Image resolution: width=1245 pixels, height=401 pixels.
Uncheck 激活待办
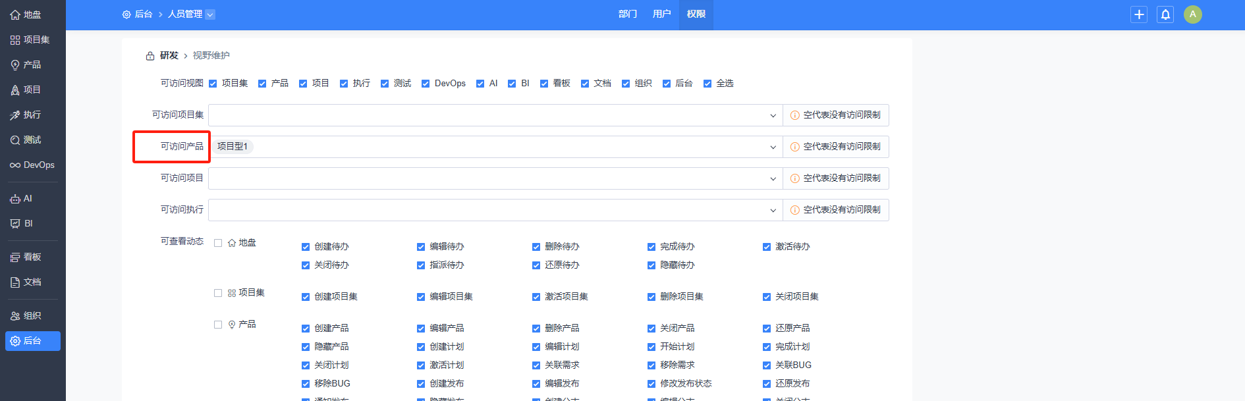click(767, 247)
